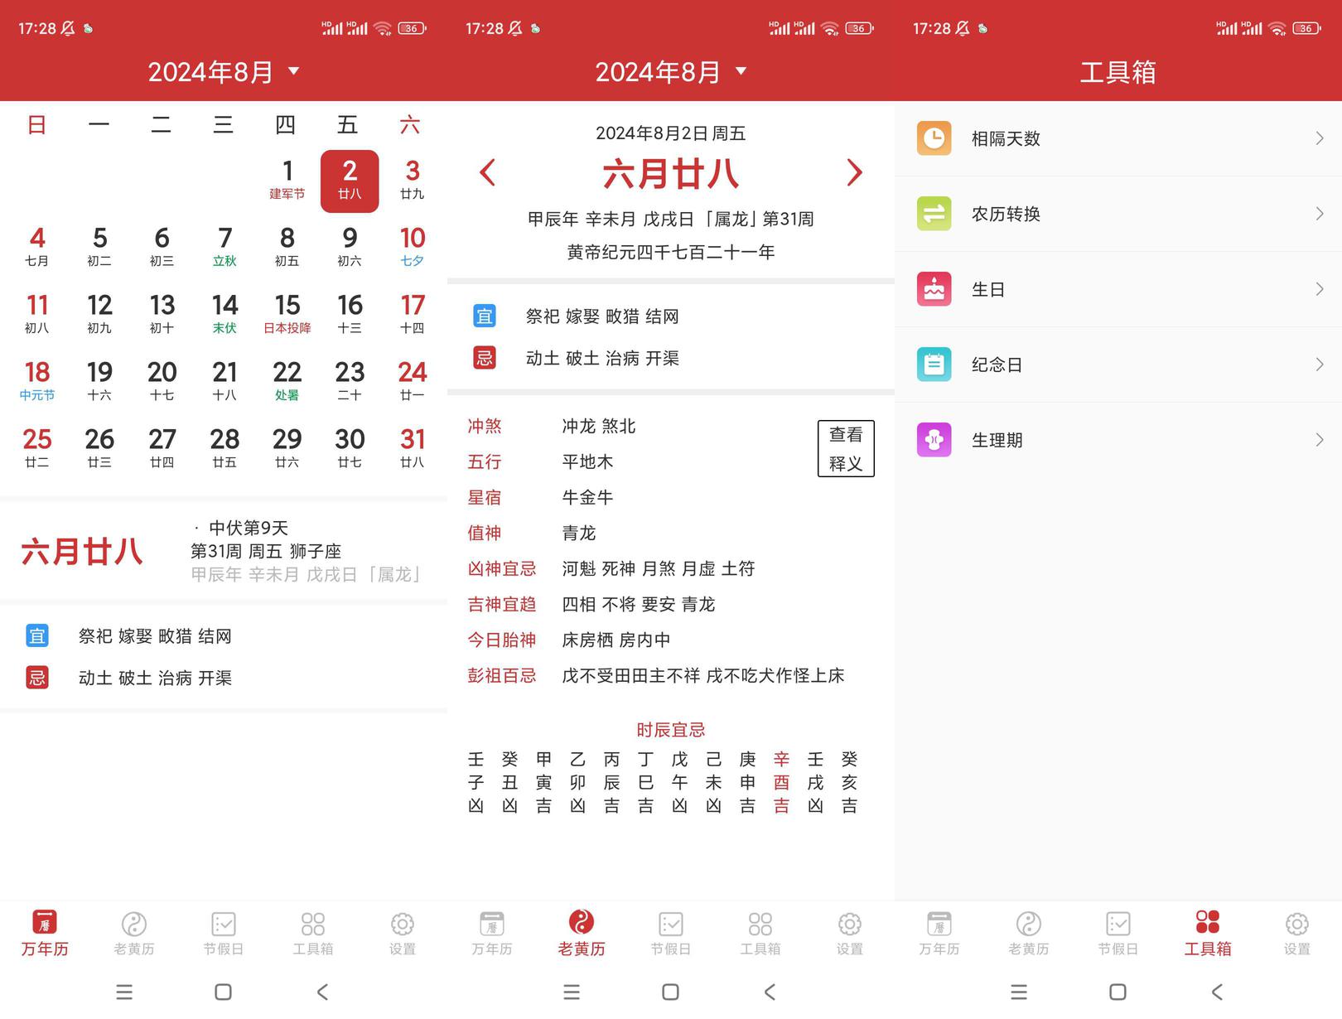Select August 22 处暑 in calendar
Viewport: 1342px width, 1019px height.
coord(287,380)
